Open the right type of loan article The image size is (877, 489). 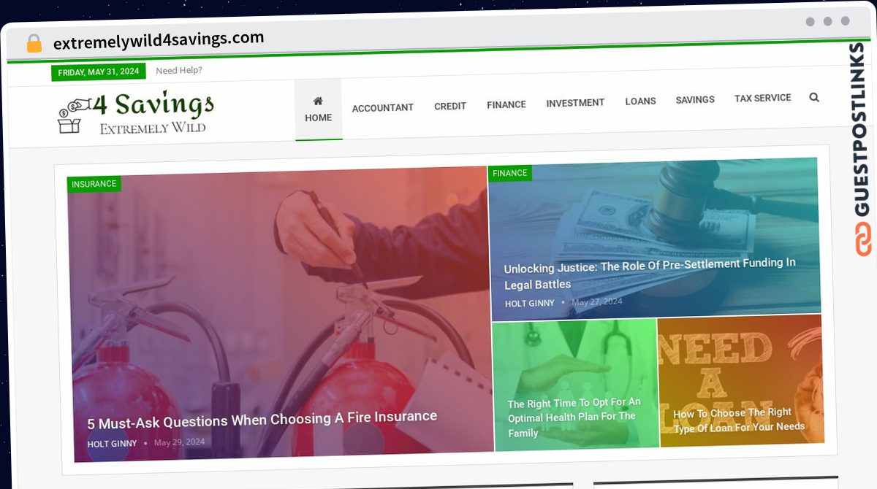coord(739,420)
